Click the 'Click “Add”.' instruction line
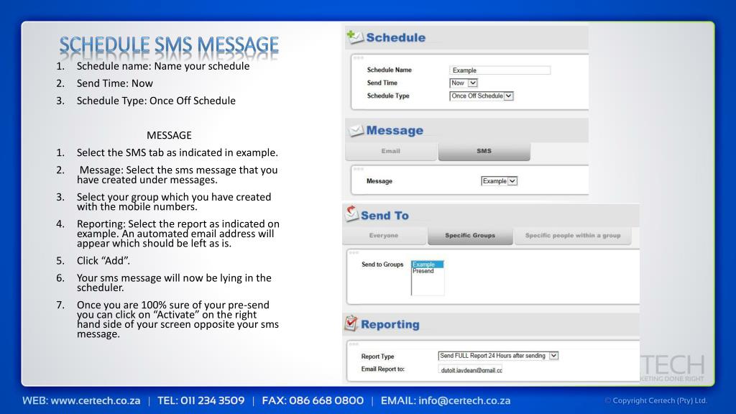The image size is (736, 414). (103, 260)
